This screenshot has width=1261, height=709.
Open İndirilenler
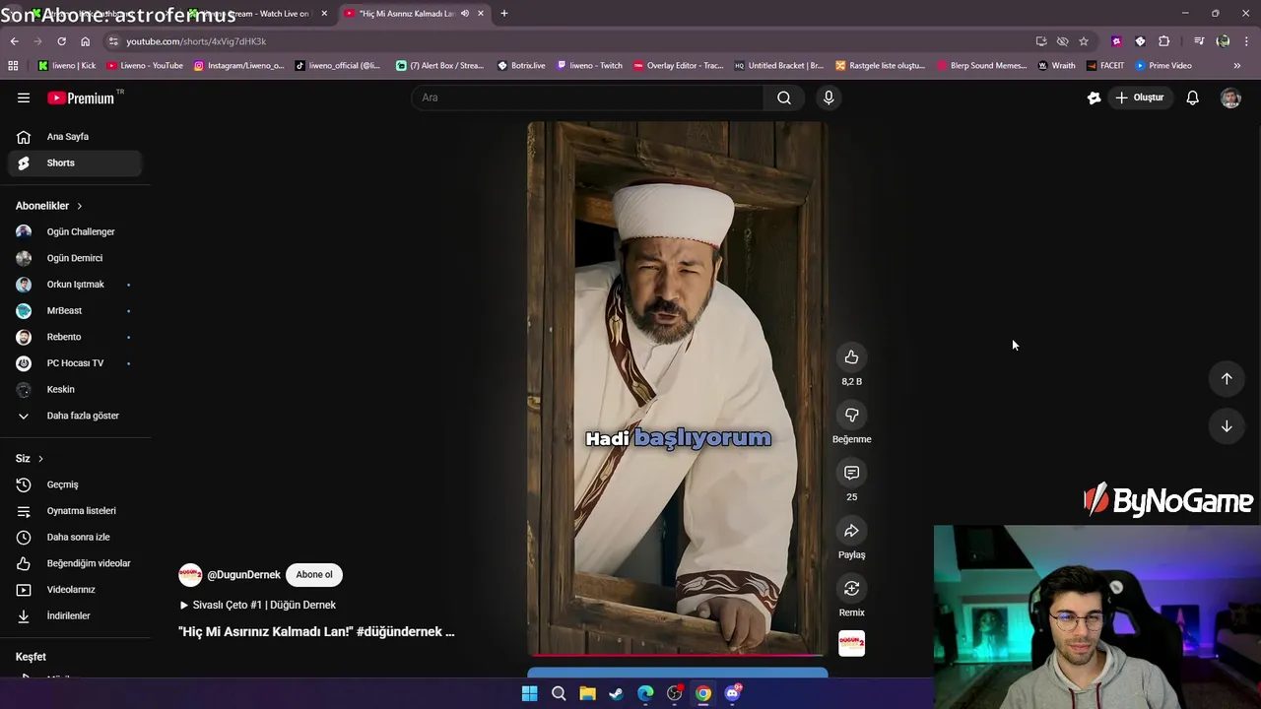[75, 615]
